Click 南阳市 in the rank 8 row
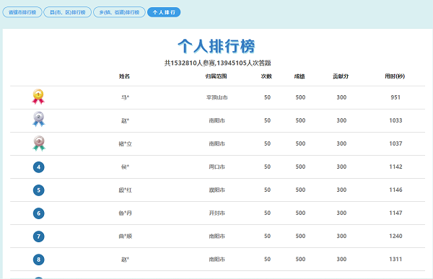Viewport: 433px width, 279px height. click(217, 260)
